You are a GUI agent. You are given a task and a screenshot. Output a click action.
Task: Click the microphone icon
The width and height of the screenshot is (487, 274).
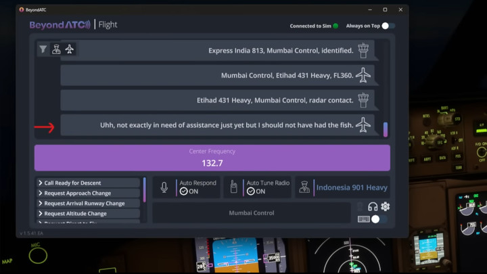(164, 187)
